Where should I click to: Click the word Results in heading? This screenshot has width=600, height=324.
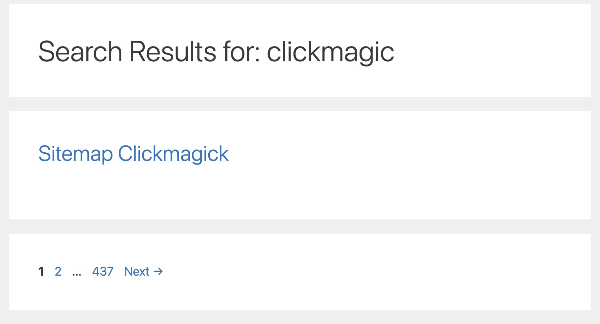[x=173, y=52]
